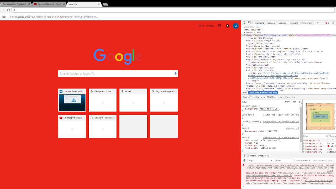Check the Show all computed properties checkbox
Screen dimensions: 336x189
pos(327,136)
